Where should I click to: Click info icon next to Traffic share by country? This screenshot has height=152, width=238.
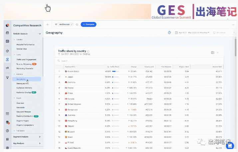tap(88, 51)
